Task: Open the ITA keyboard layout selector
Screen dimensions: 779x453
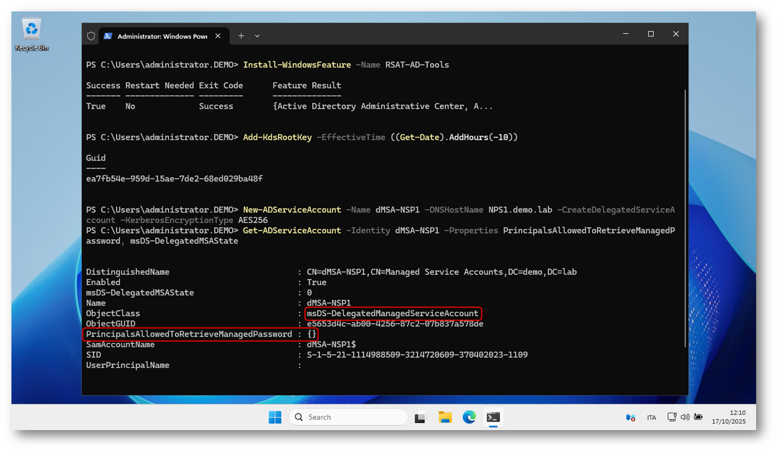Action: (652, 417)
